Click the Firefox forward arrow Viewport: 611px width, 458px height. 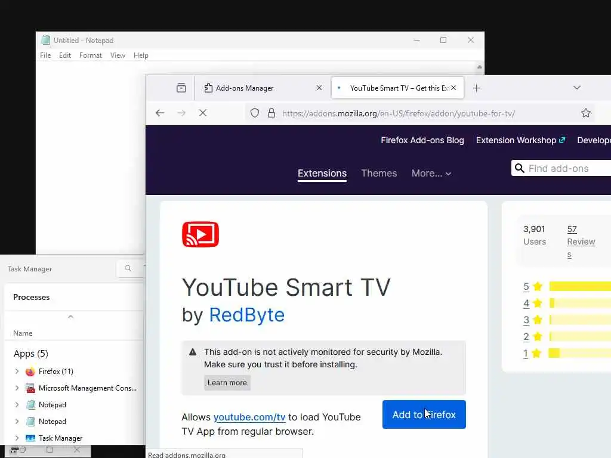[x=181, y=113]
